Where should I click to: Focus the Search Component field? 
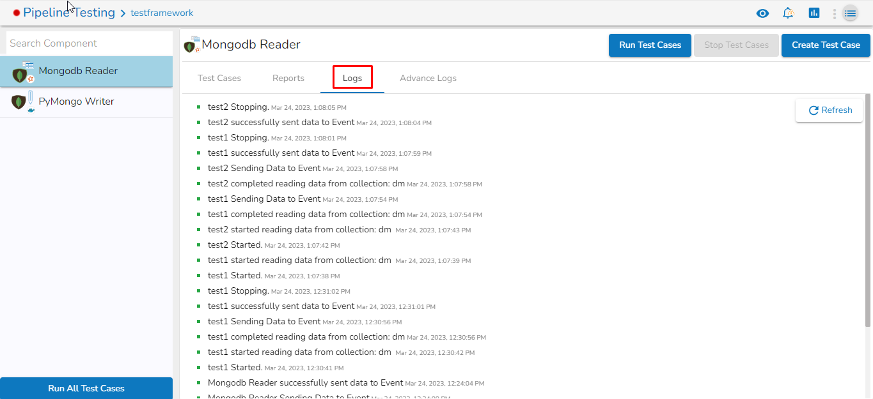click(x=90, y=43)
